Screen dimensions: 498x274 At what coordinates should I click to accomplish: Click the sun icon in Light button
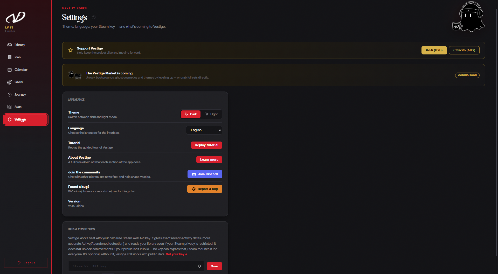(207, 114)
